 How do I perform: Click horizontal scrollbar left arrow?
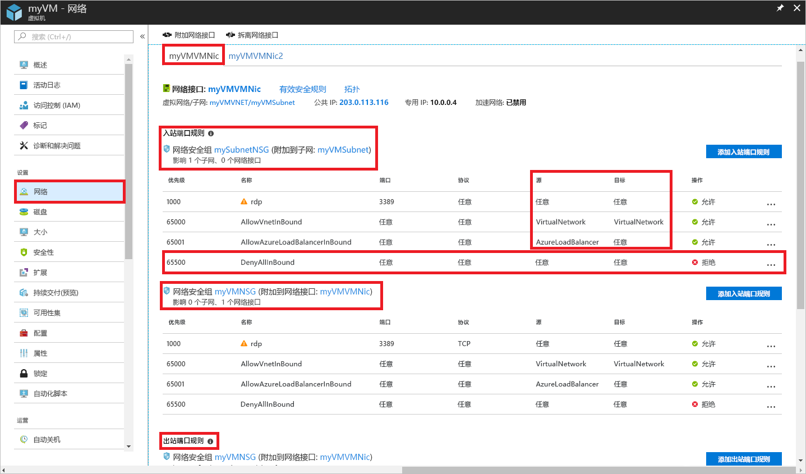(3, 470)
